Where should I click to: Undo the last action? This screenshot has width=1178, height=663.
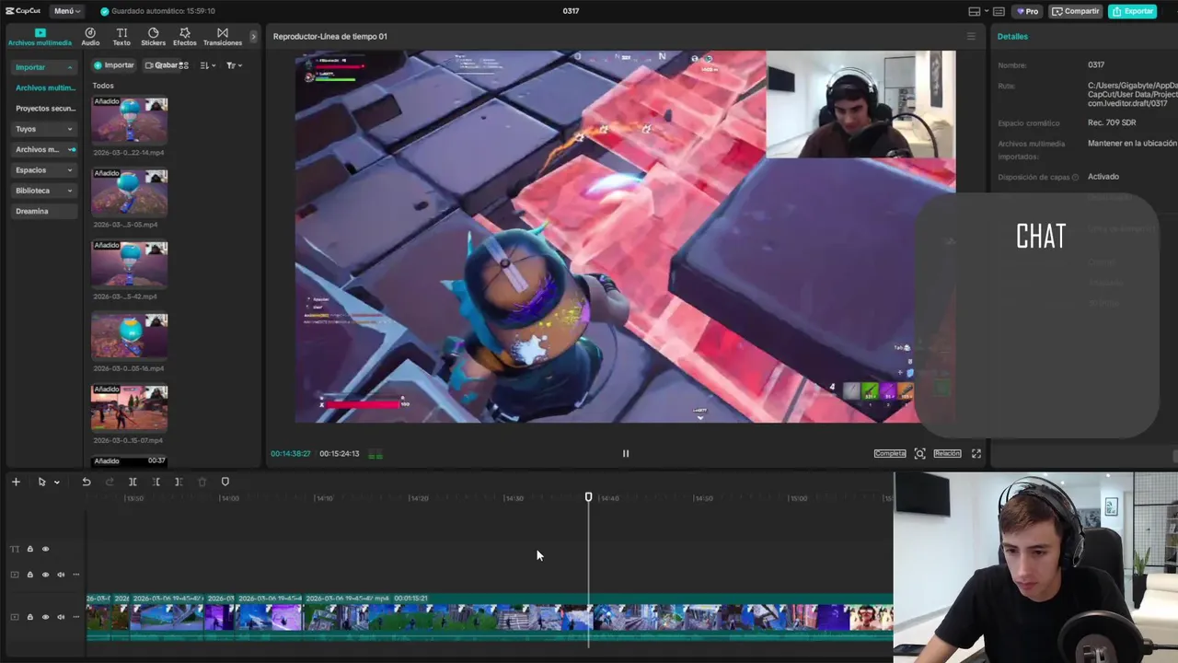[x=87, y=482]
